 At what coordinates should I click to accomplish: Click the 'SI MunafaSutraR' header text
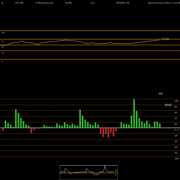point(44,3)
